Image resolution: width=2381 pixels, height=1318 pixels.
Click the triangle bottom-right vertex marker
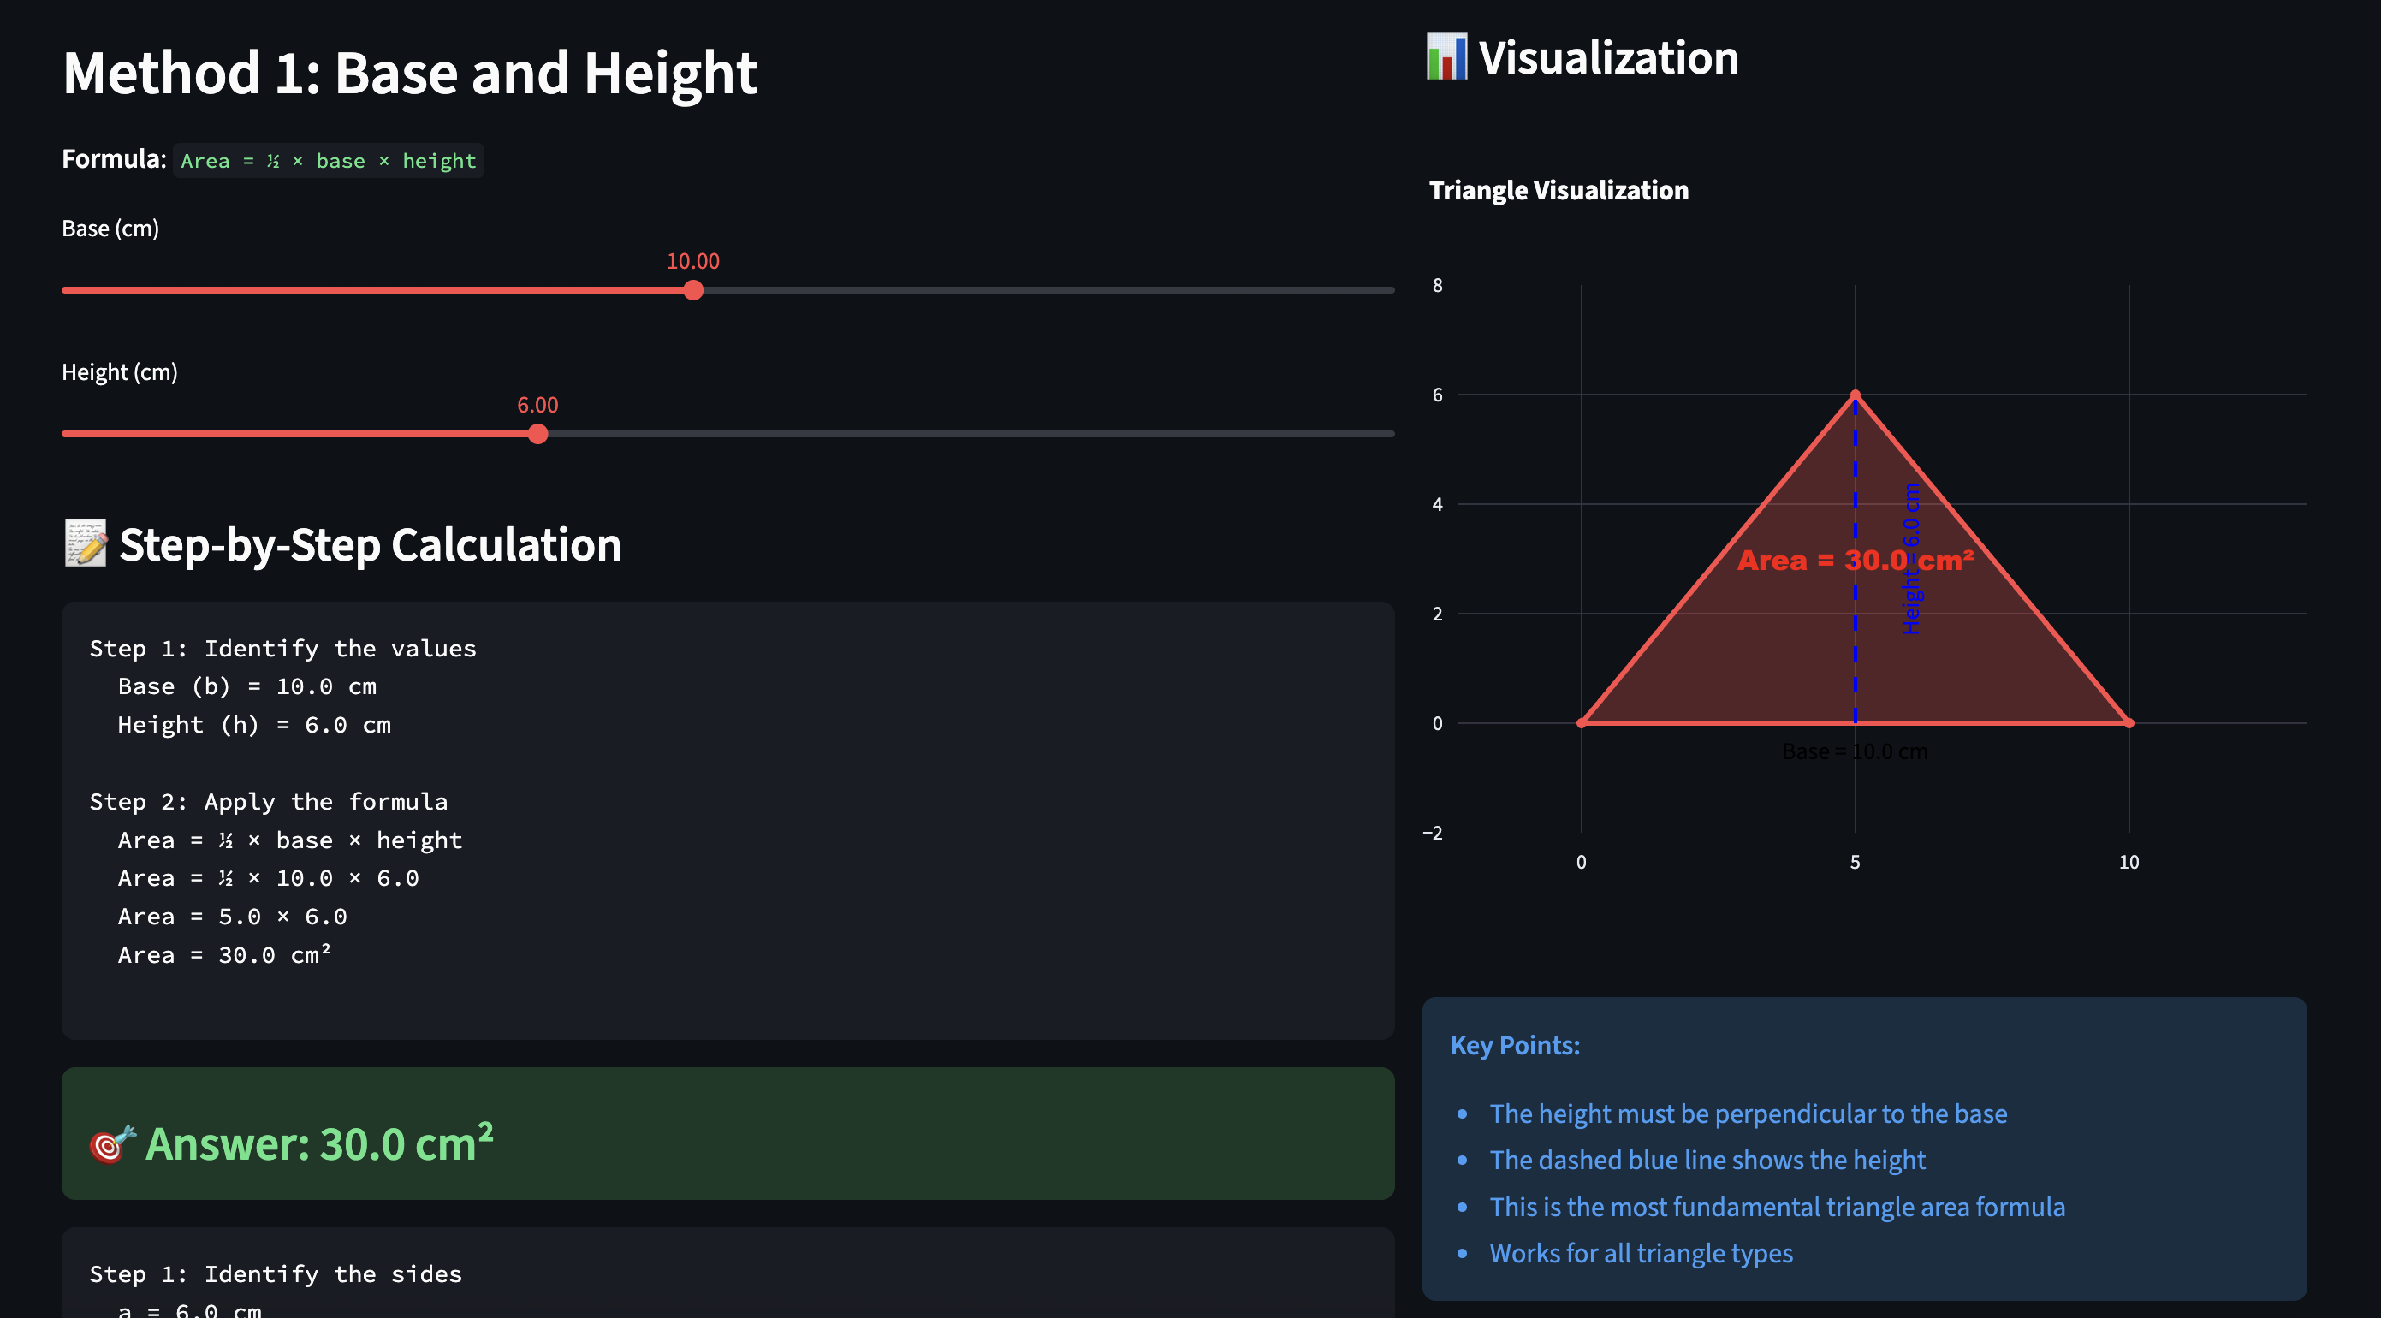pos(2129,723)
